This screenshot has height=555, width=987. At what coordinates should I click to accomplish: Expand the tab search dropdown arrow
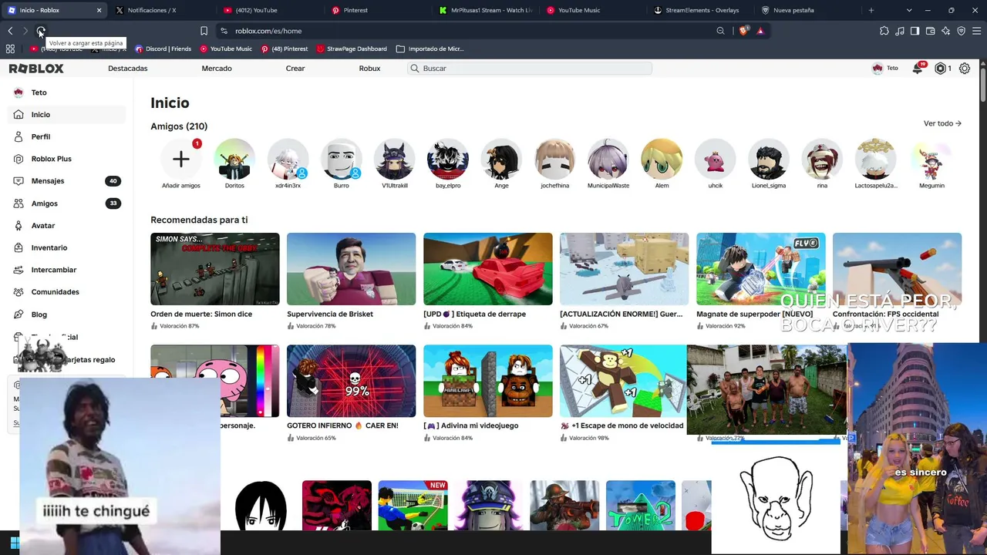click(909, 10)
